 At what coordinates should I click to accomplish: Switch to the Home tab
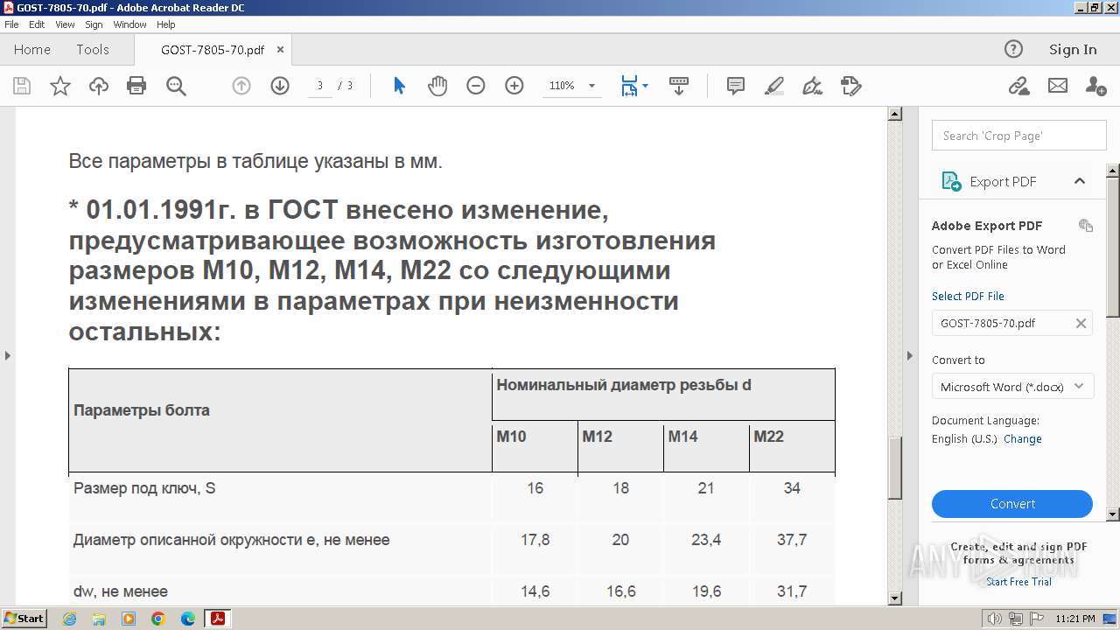pyautogui.click(x=32, y=49)
